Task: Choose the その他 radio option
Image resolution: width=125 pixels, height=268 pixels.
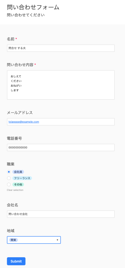Action: [9, 185]
